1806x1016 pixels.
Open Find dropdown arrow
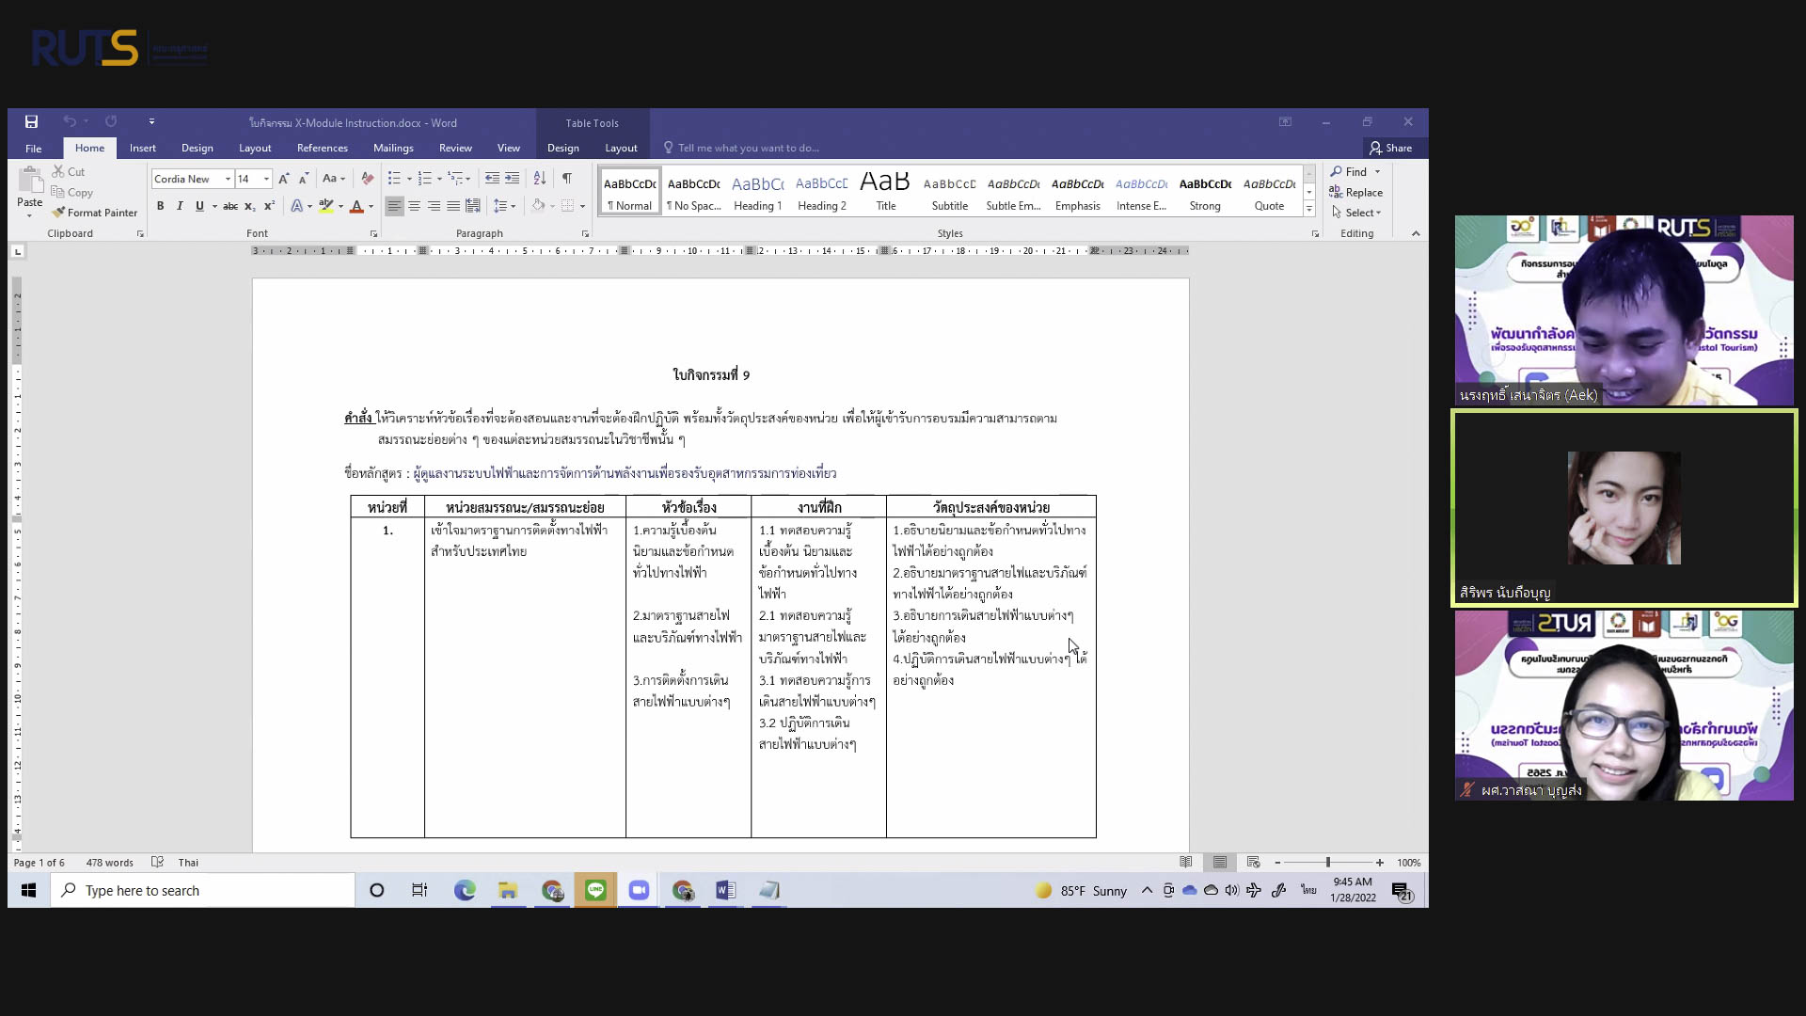[x=1378, y=172]
